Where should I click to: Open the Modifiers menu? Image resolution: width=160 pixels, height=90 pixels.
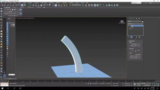coord(30,3)
